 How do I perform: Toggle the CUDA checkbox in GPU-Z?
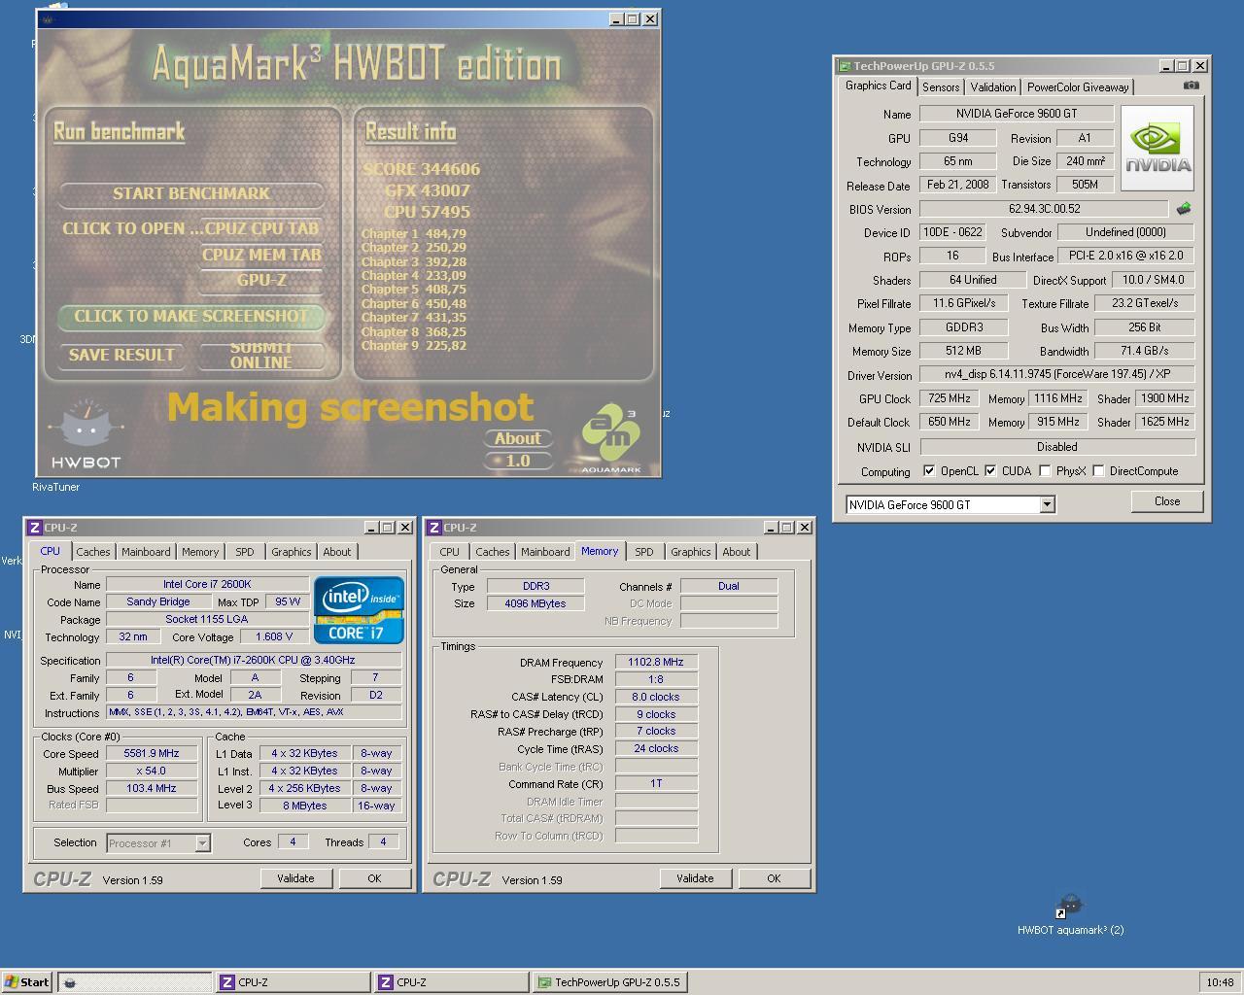pyautogui.click(x=990, y=471)
